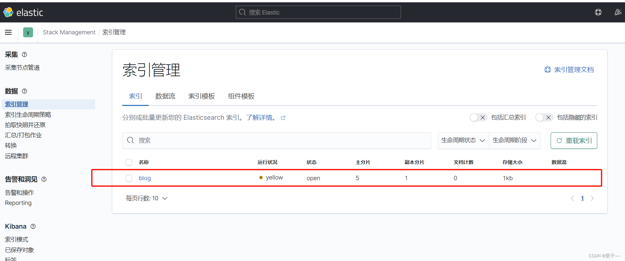Click the 索引管理文档 help icon
Image resolution: width=625 pixels, height=261 pixels.
pos(548,70)
